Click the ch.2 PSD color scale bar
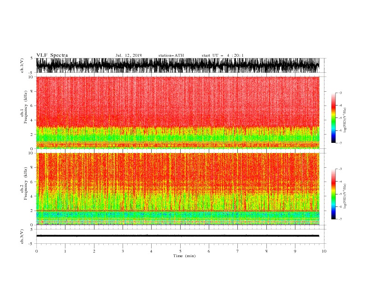The width and height of the screenshot is (365, 282). tap(333, 194)
